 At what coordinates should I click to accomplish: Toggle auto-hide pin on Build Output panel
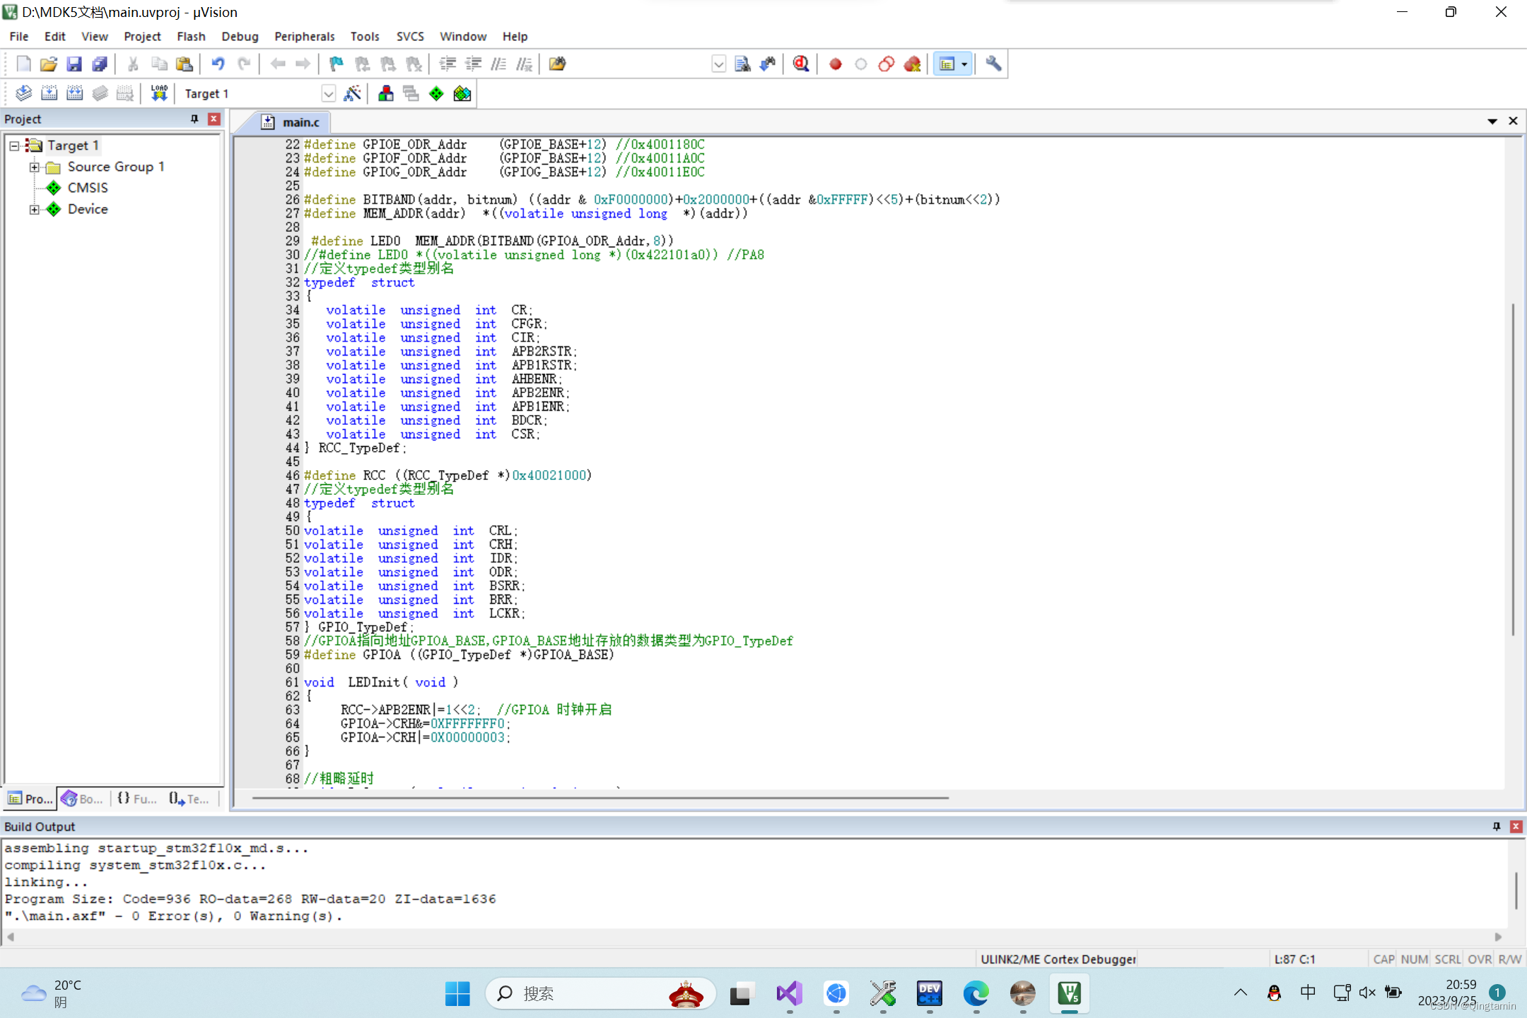click(1497, 826)
